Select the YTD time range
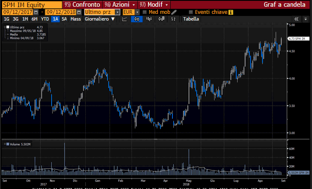This screenshot has width=312, height=189. [x=45, y=19]
